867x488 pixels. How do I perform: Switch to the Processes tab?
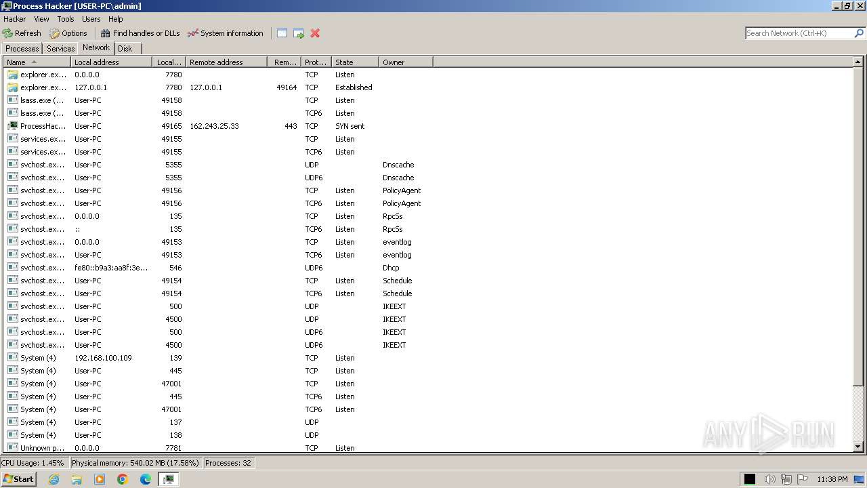[x=22, y=49]
